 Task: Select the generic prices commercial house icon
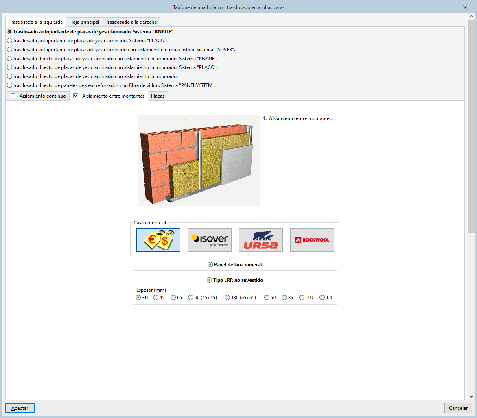pyautogui.click(x=158, y=240)
